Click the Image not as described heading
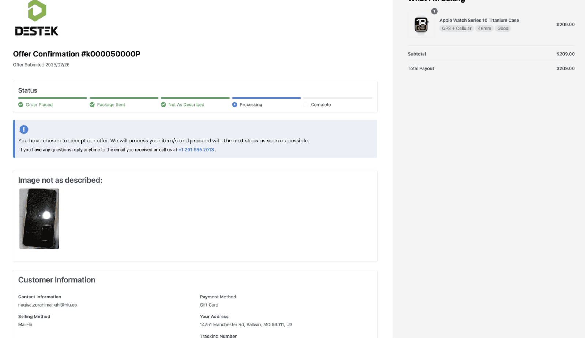The height and width of the screenshot is (338, 585). click(60, 180)
